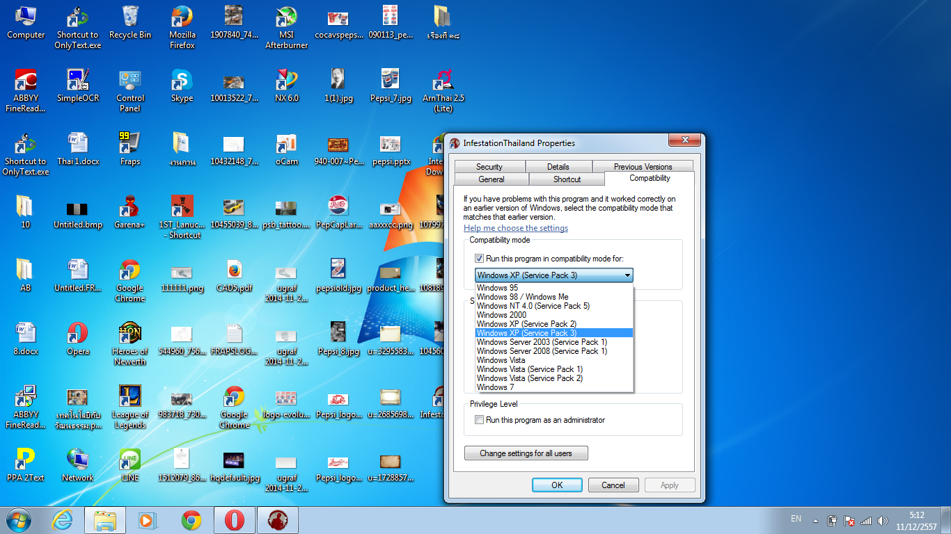Select the Mozilla Firefox desktop shortcut

click(x=182, y=28)
